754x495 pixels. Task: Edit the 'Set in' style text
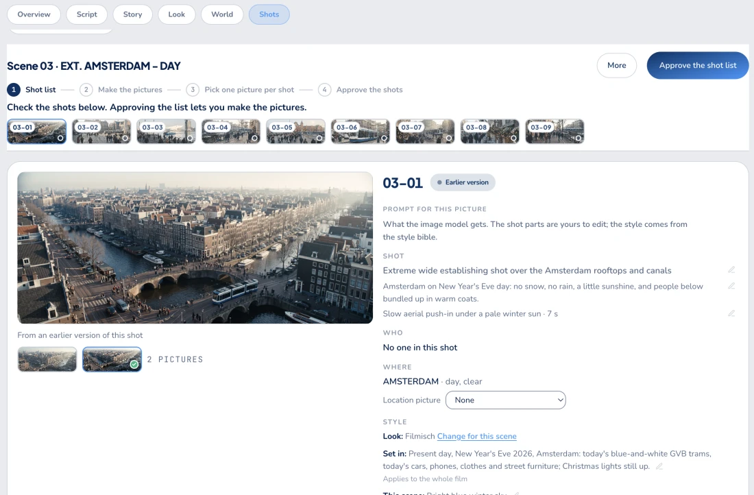pos(659,466)
